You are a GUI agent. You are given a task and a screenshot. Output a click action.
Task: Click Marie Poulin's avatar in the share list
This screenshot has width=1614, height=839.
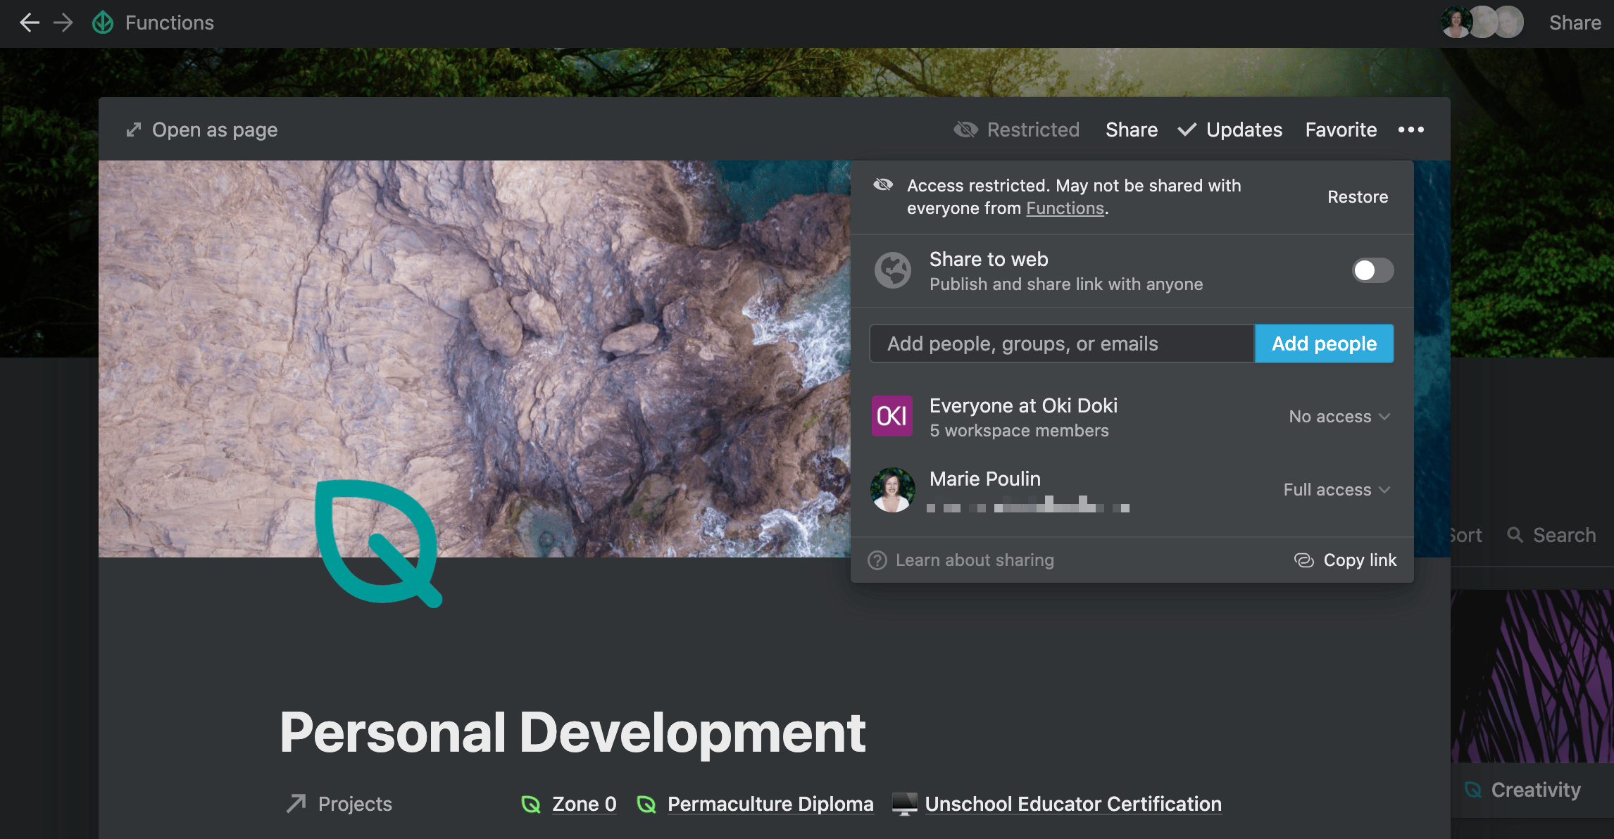(892, 489)
